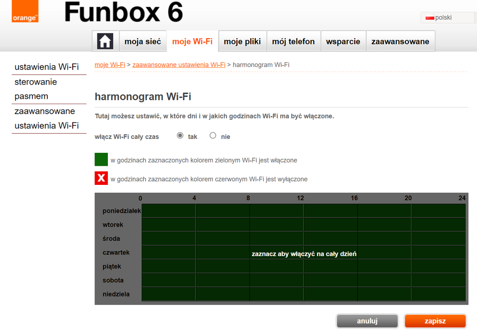Select the 'wtorek' day label

113,225
